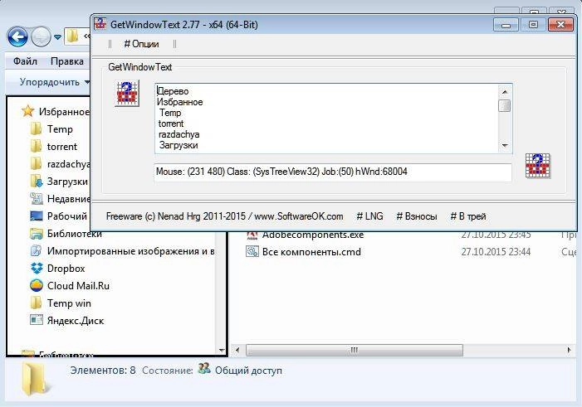Click the Яндекс.Диск icon
The height and width of the screenshot is (407, 582).
click(36, 320)
